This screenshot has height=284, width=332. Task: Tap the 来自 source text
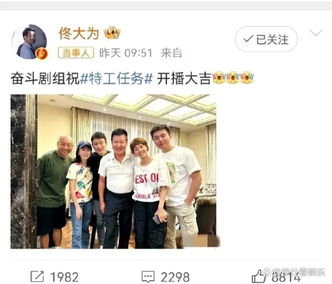pos(172,53)
